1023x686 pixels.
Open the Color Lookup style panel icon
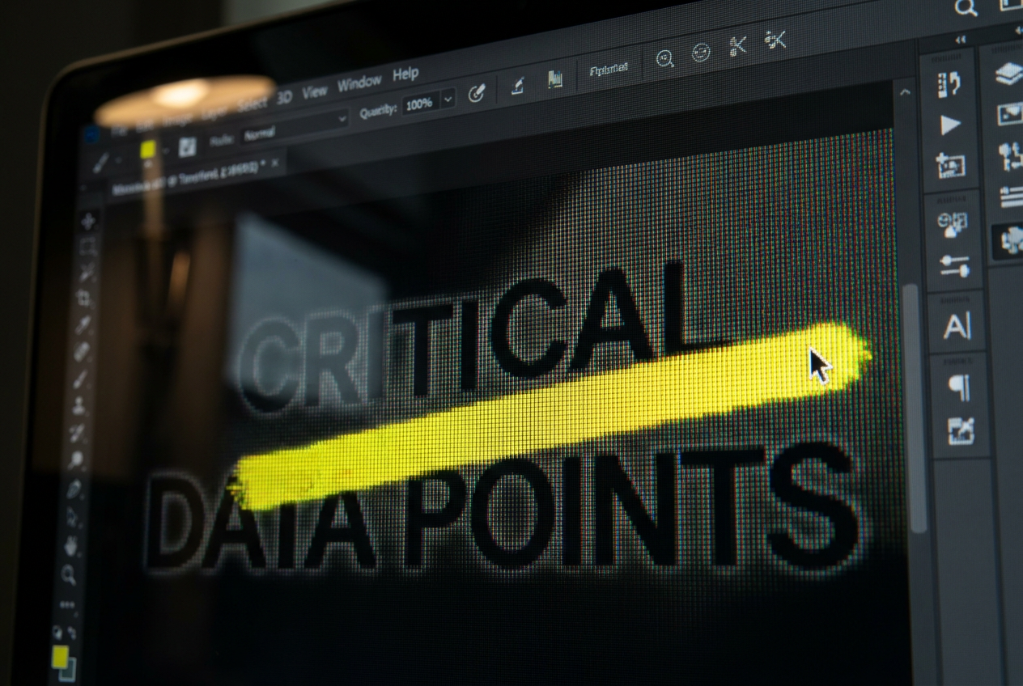point(953,224)
